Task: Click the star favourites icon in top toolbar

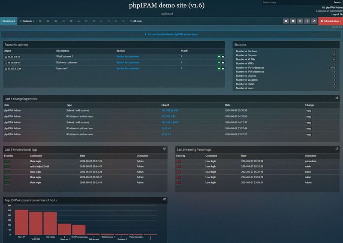Action: coord(300,21)
